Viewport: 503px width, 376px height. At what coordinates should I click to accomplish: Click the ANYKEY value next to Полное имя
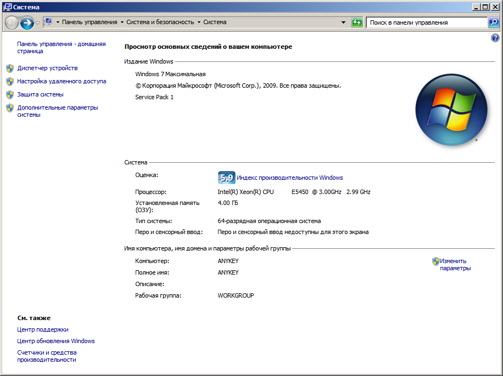coord(228,272)
